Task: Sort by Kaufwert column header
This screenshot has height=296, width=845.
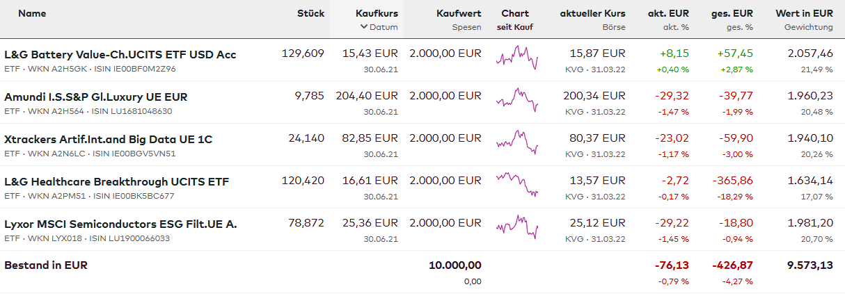Action: coord(459,13)
